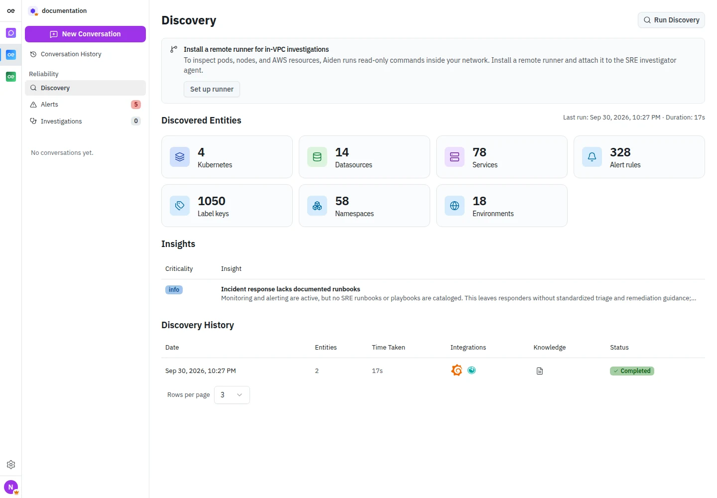Click the 1050 Label keys count
Screen dimensions: 717x498
click(x=212, y=201)
